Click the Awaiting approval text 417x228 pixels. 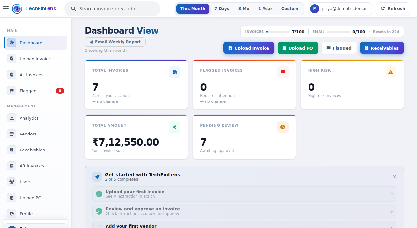[217, 151]
